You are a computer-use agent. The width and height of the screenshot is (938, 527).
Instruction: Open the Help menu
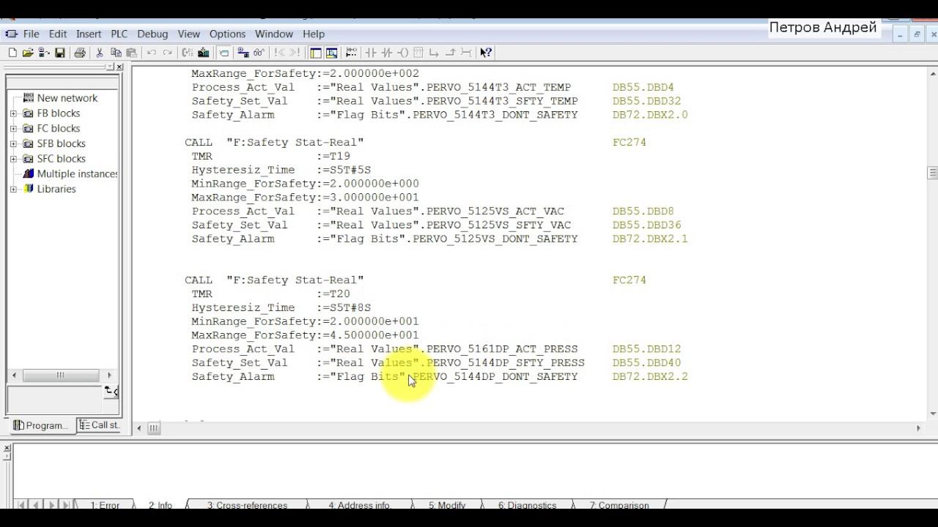coord(314,34)
